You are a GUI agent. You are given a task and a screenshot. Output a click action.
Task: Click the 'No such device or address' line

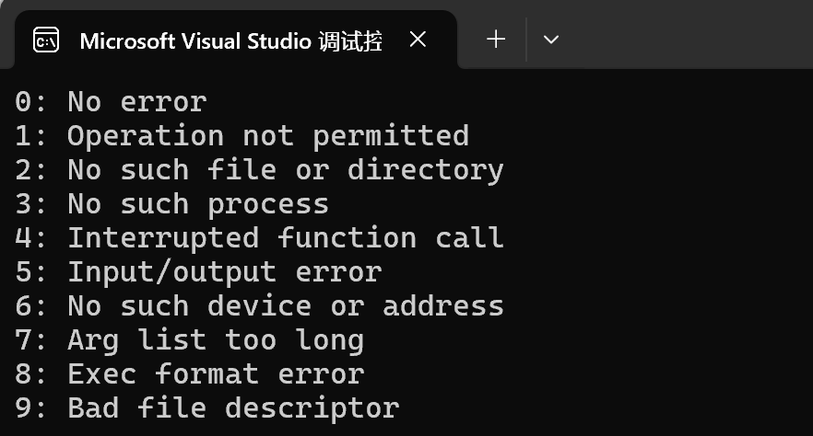[259, 306]
